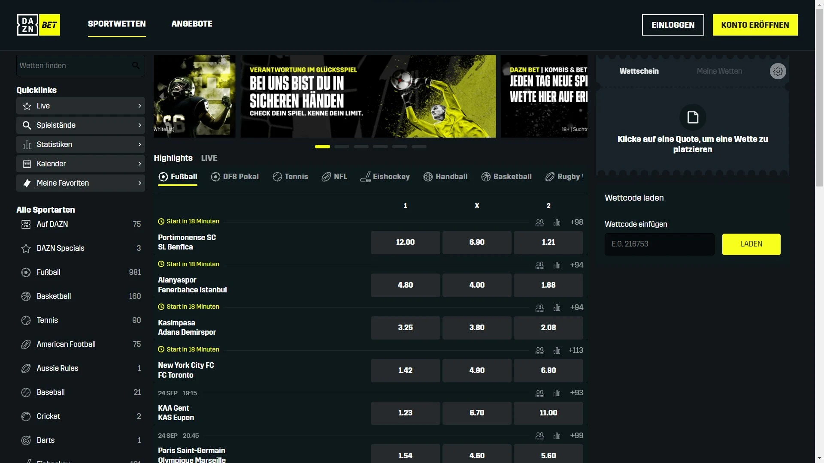Screen dimensions: 824x463
Task: Show +113 more markets for New York City FC
Action: point(576,350)
